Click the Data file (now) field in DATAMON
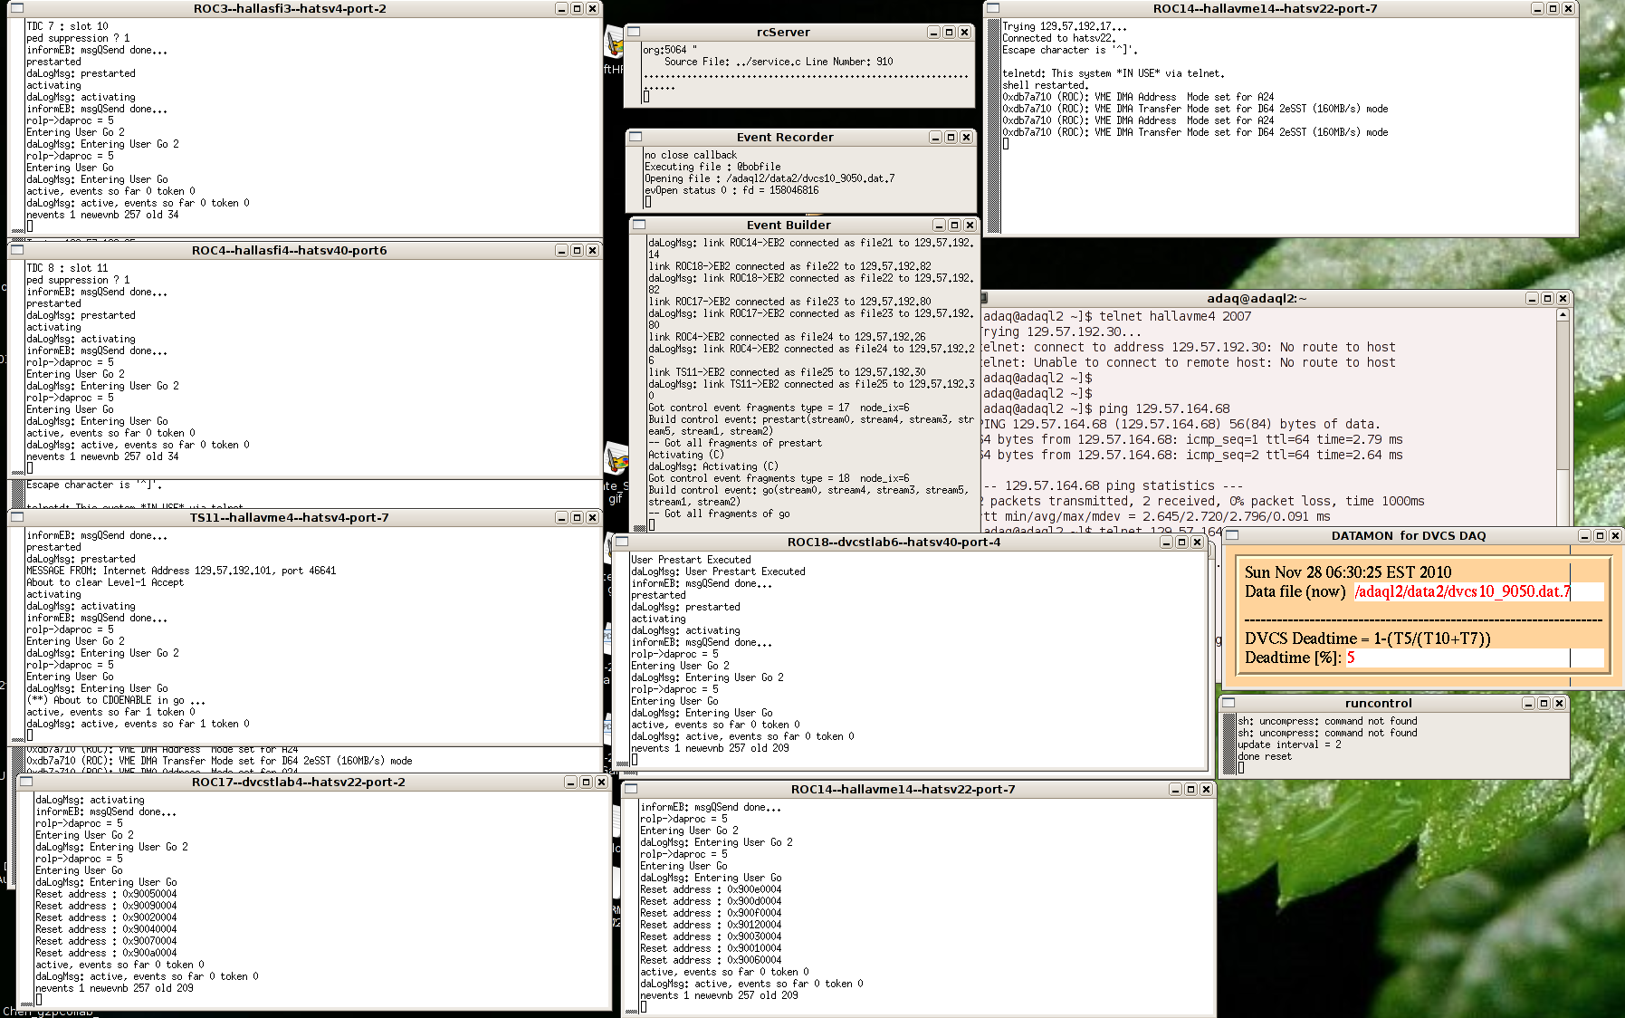The image size is (1625, 1018). (x=1478, y=591)
